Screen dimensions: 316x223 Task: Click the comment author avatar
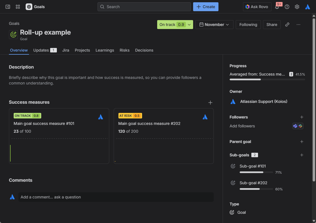pyautogui.click(x=12, y=197)
